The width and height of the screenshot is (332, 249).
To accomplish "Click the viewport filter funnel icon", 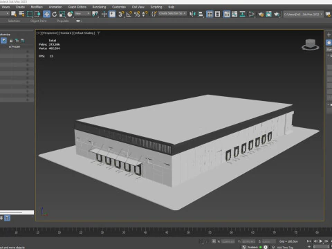I will (x=98, y=33).
